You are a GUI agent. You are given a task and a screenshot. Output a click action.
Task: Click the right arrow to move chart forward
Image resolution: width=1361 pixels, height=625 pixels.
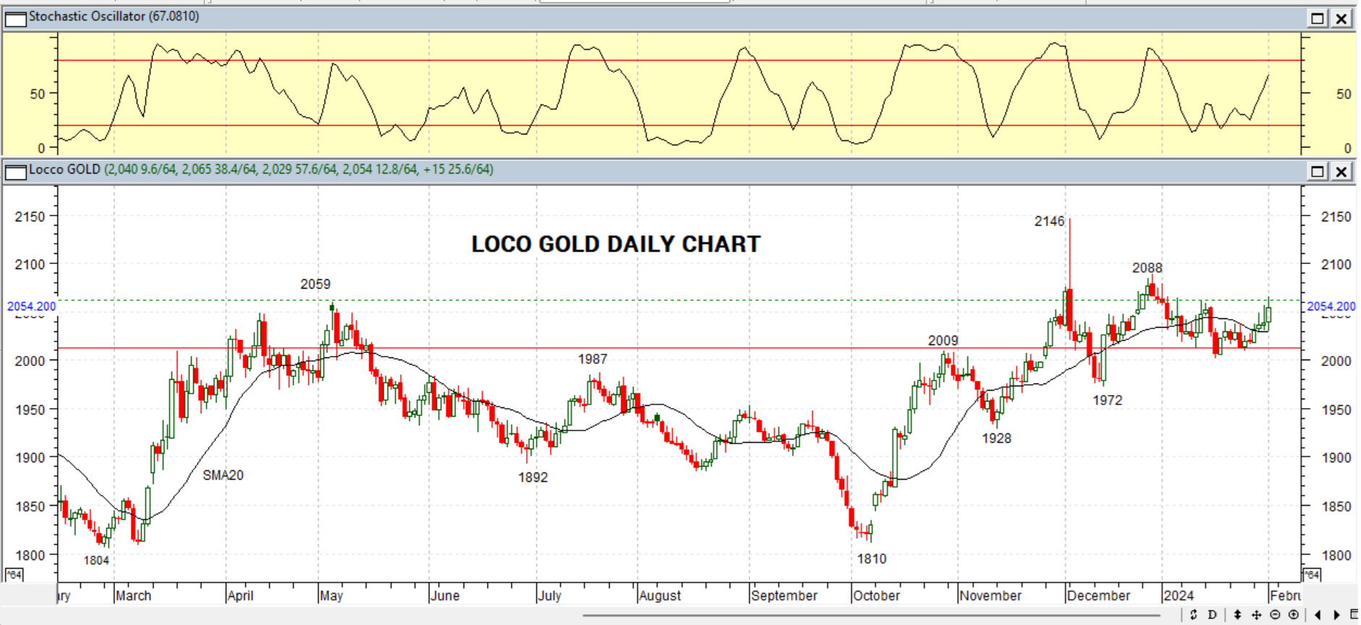coord(1336,615)
